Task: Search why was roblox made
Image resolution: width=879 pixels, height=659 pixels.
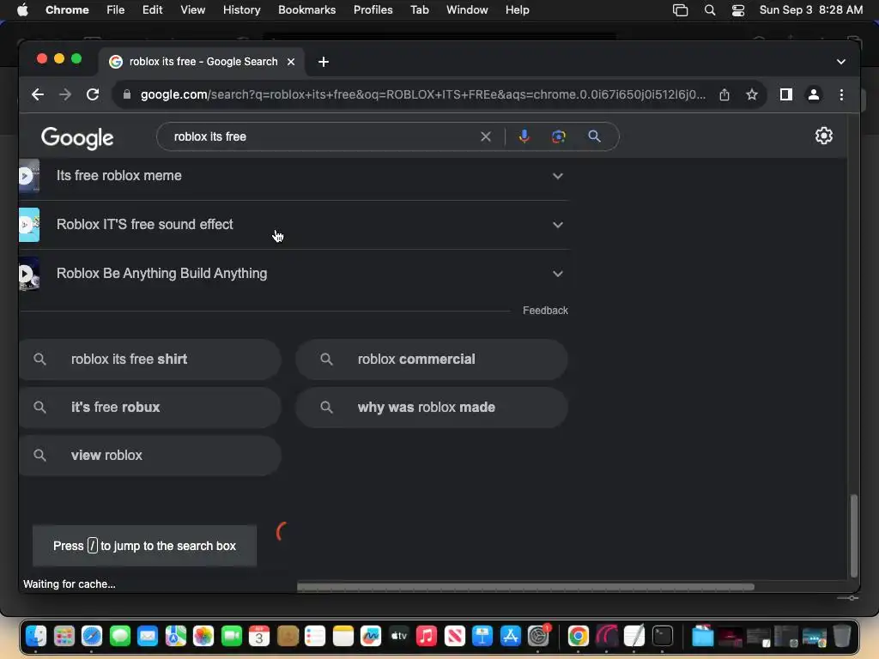Action: 431,408
